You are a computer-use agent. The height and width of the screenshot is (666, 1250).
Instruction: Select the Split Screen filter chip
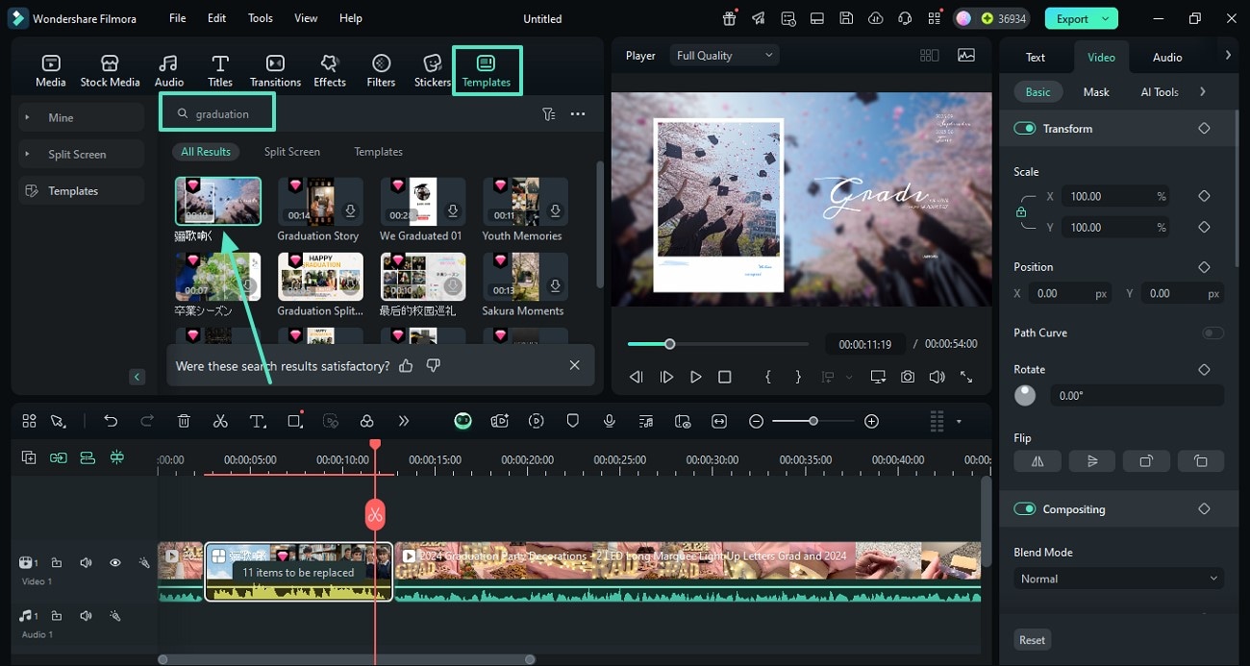(x=292, y=152)
